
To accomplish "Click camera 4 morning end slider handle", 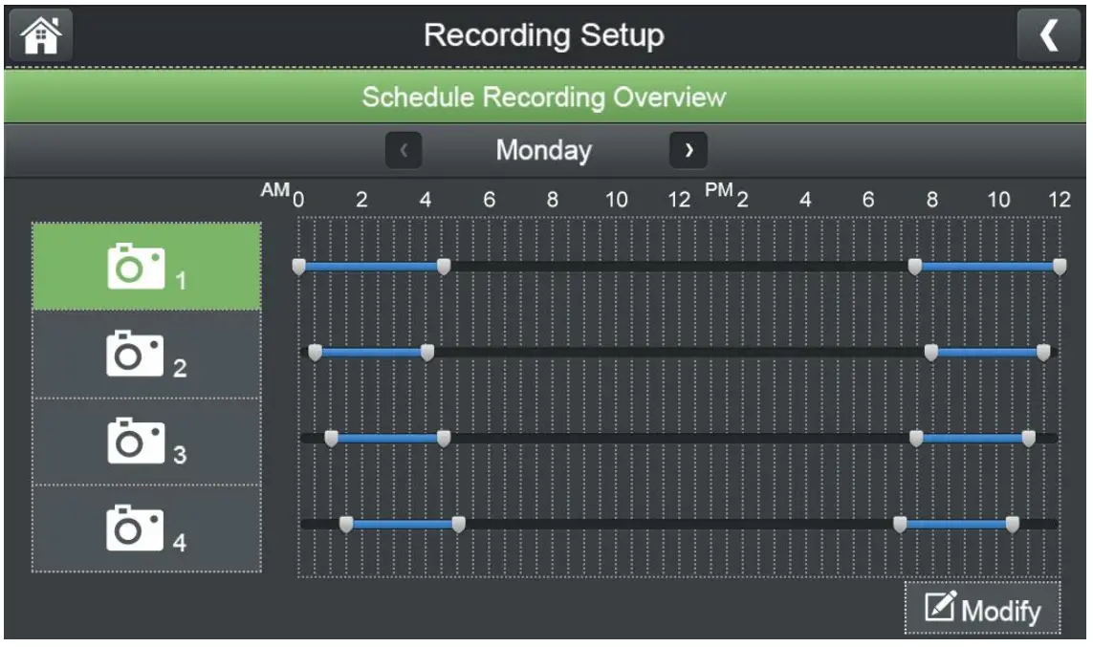I will 459,524.
